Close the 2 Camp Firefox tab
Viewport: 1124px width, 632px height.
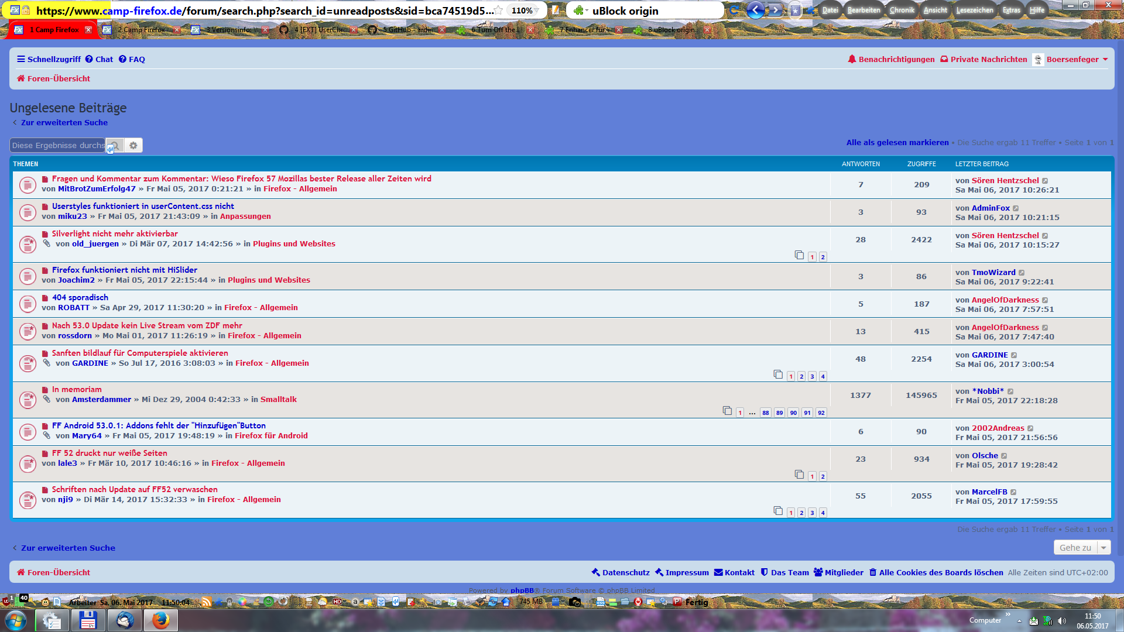point(177,29)
